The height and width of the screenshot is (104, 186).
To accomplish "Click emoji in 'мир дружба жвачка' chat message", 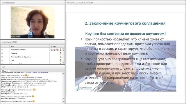I will pos(33,96).
